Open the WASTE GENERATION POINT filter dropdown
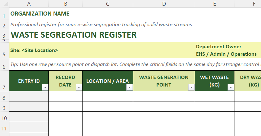The image size is (261, 136). click(191, 88)
